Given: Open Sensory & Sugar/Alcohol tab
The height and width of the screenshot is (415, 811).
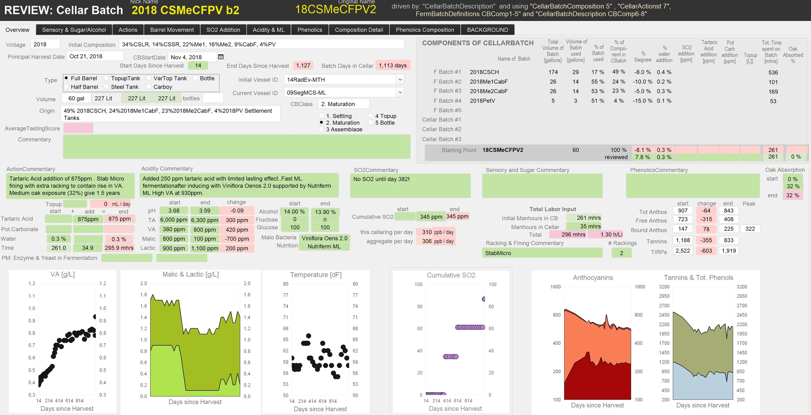Looking at the screenshot, I should point(74,30).
